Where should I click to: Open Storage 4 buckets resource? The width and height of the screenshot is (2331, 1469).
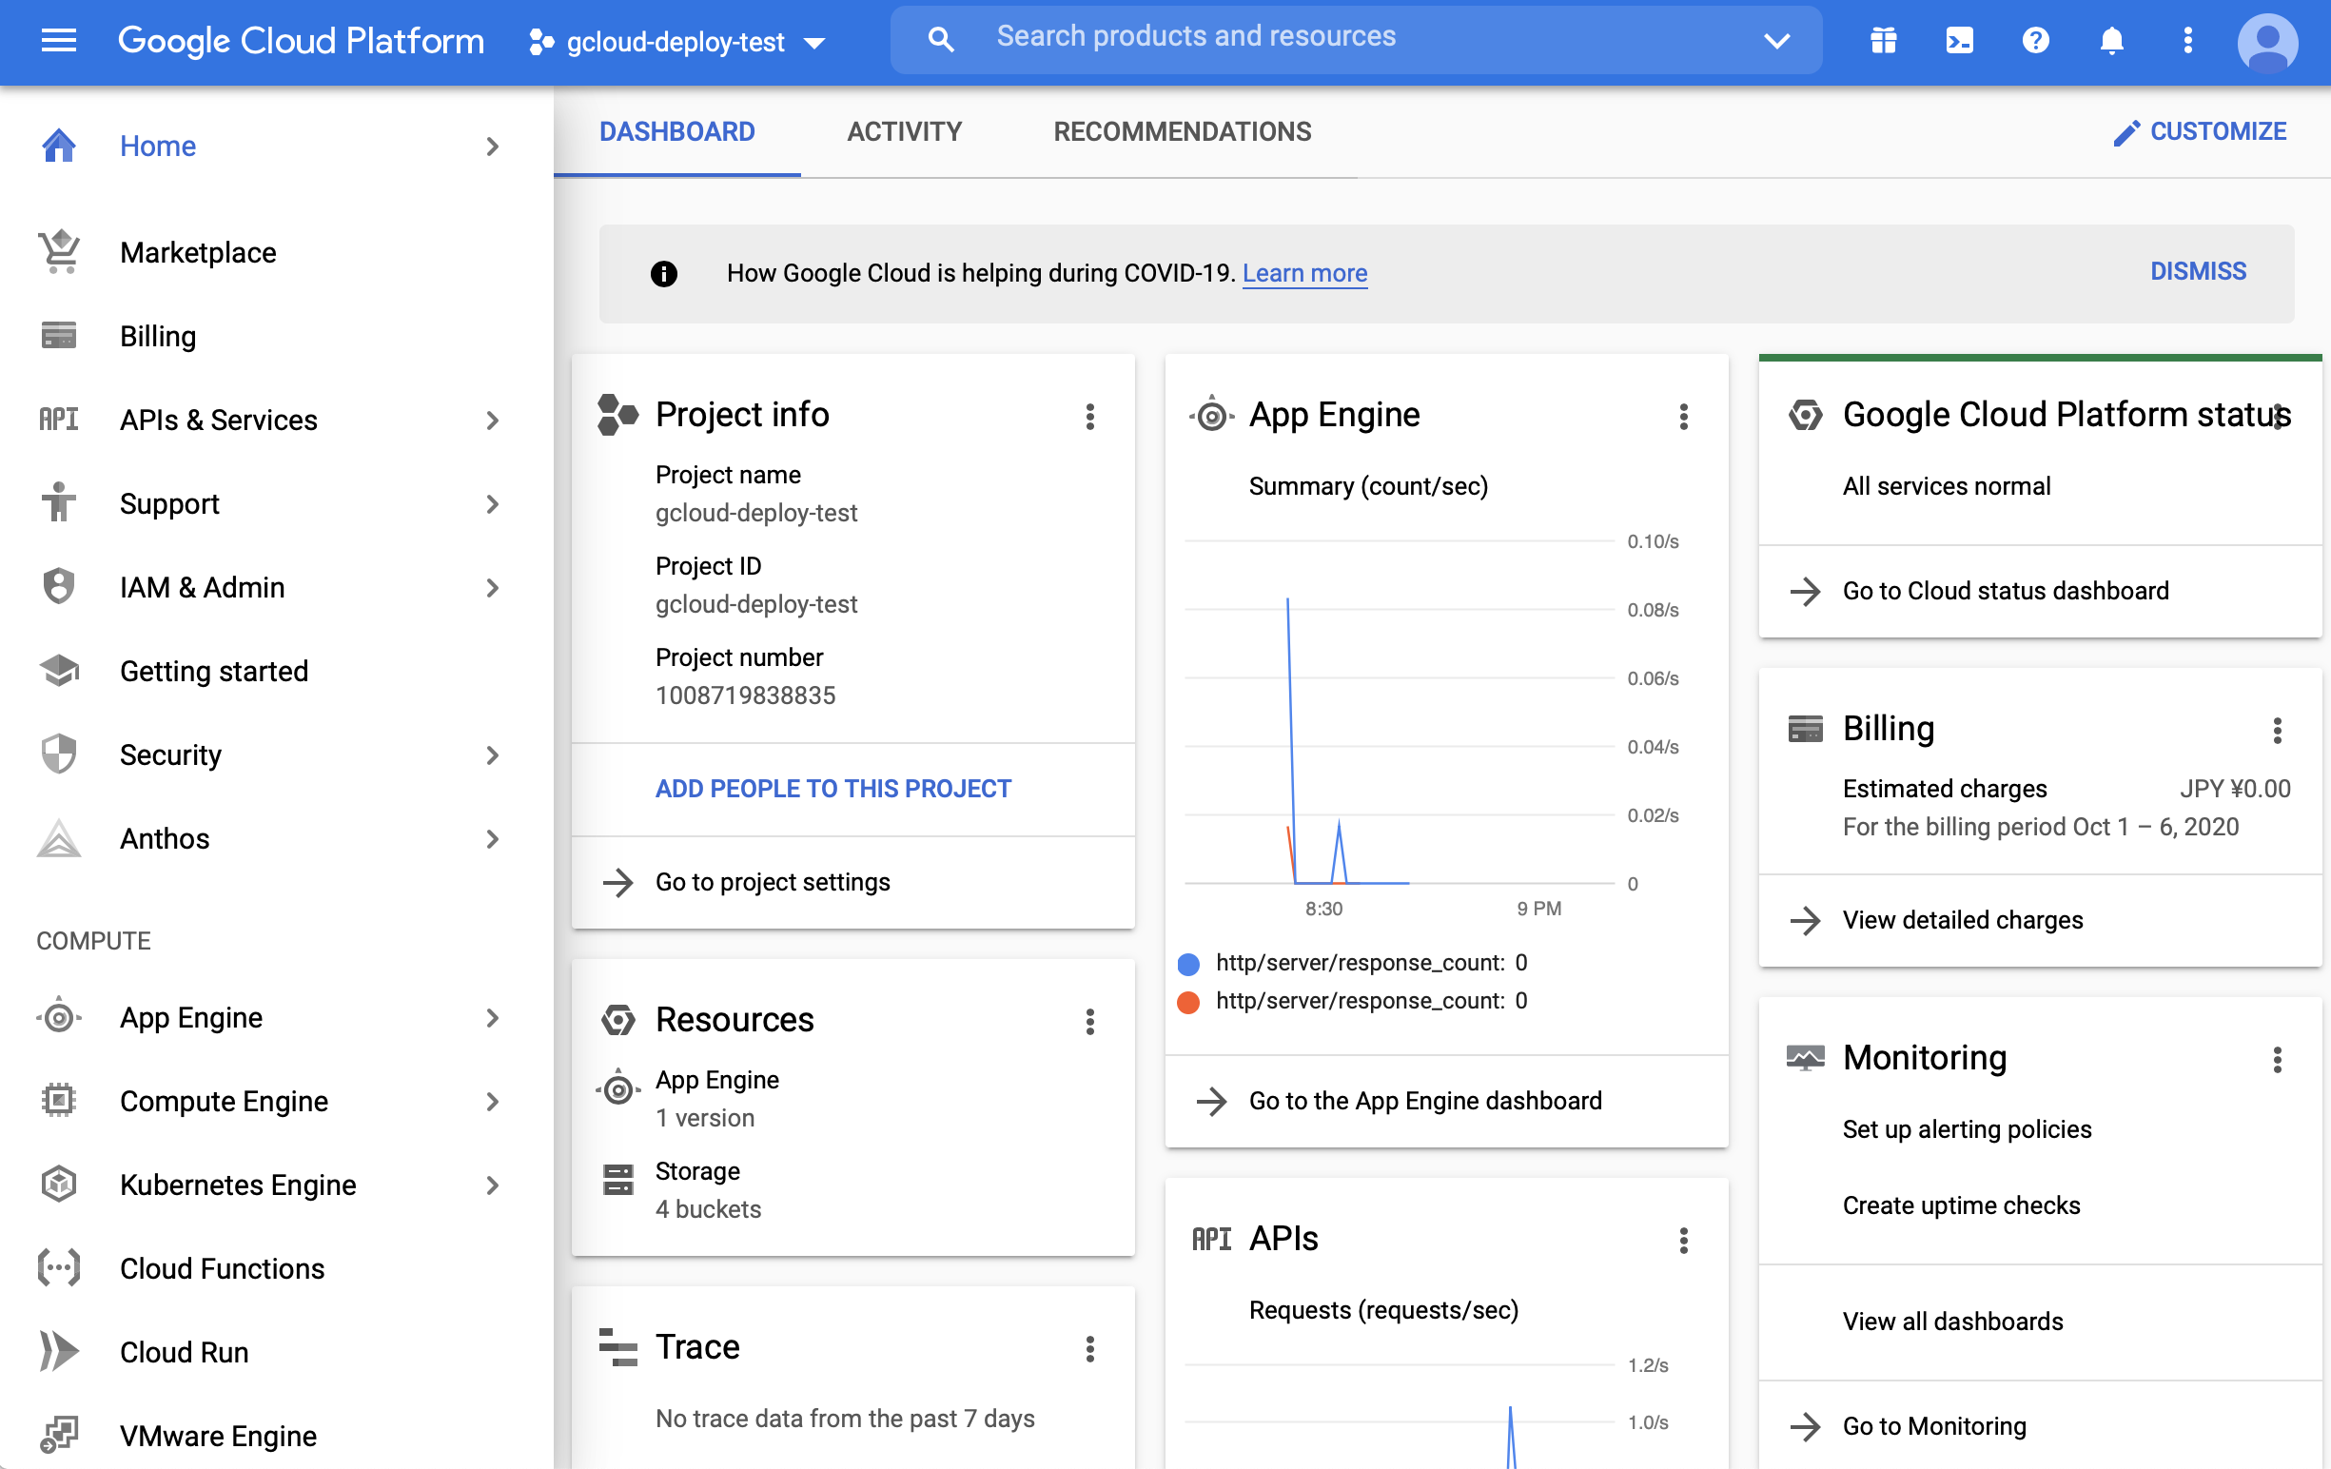click(x=708, y=1190)
